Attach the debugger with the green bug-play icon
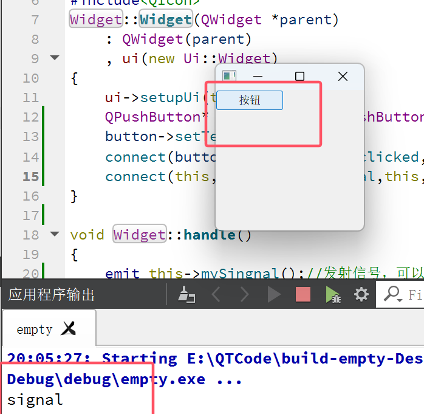The image size is (424, 414). click(x=333, y=294)
